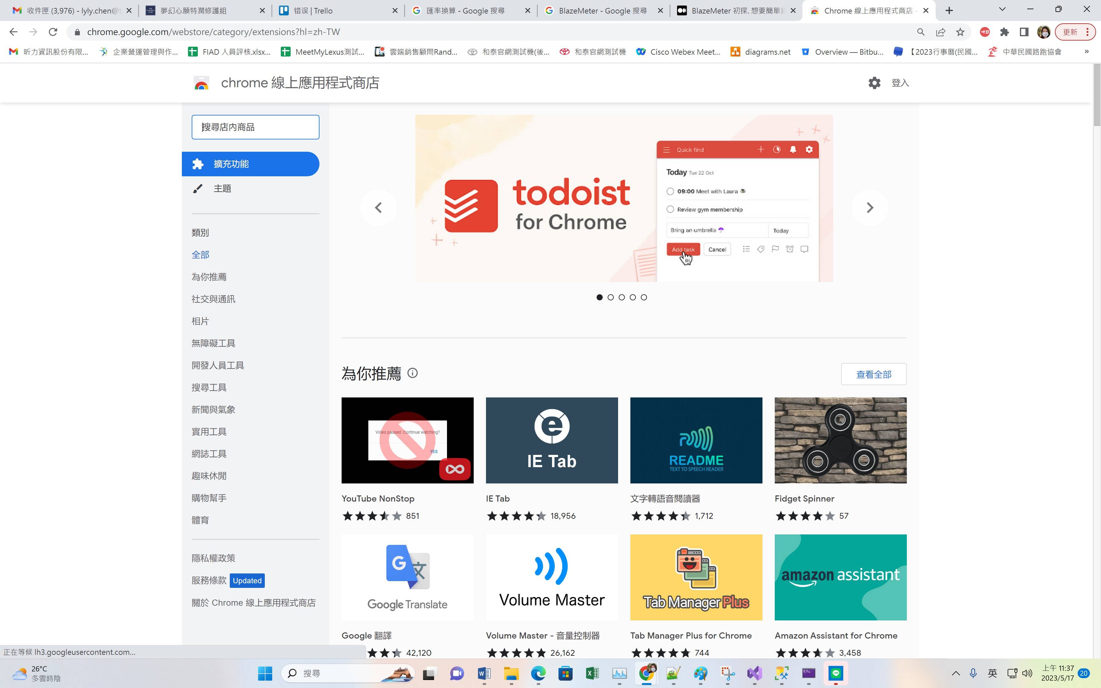
Task: Open the Amazon Assistant thumbnail
Action: pos(840,577)
